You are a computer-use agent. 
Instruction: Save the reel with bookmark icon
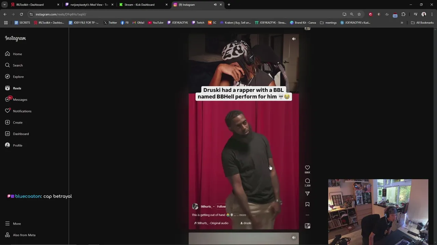pos(307,204)
